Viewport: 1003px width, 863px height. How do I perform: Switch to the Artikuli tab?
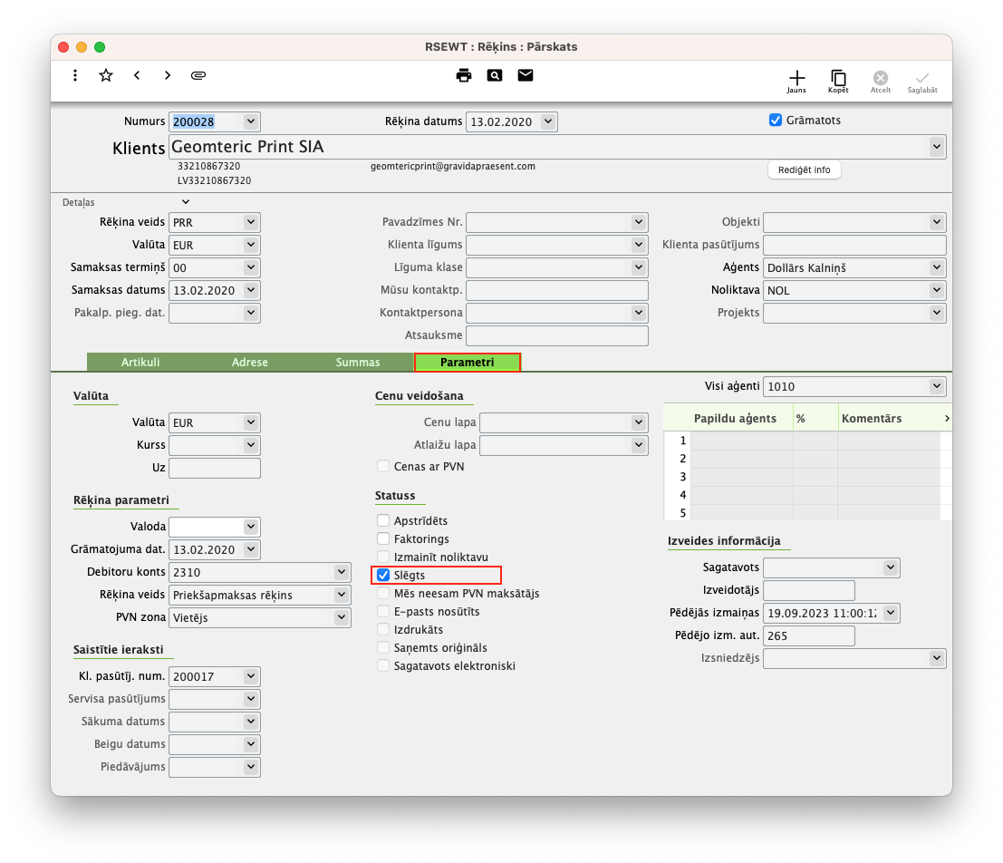(x=140, y=363)
